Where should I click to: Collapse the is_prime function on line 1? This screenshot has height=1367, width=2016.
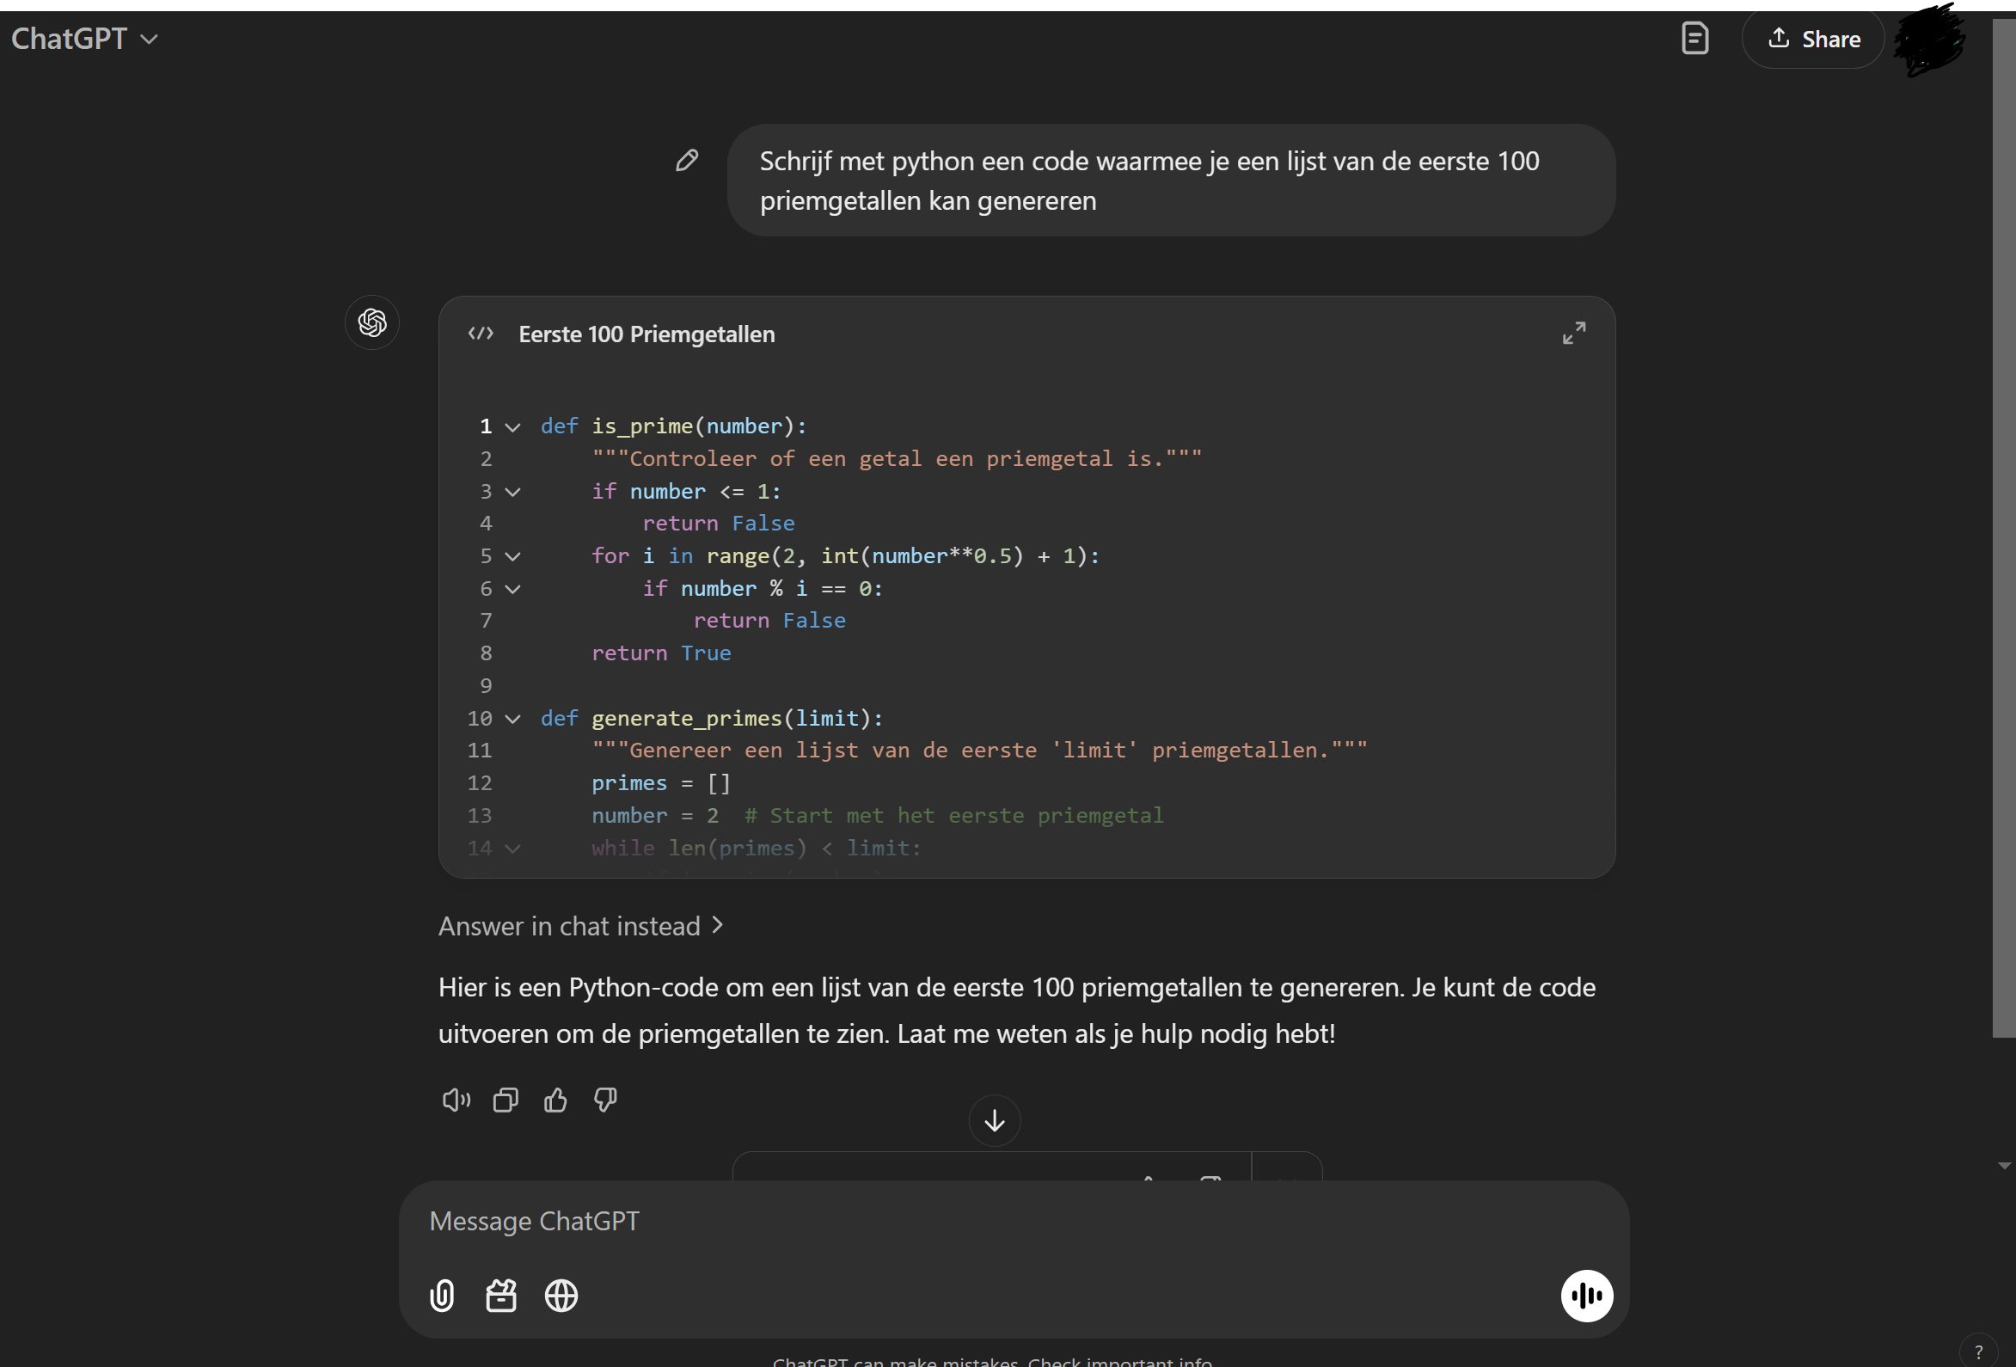(512, 426)
